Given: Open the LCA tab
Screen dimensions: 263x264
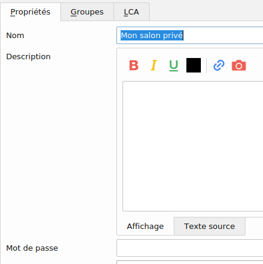Looking at the screenshot, I should [131, 12].
